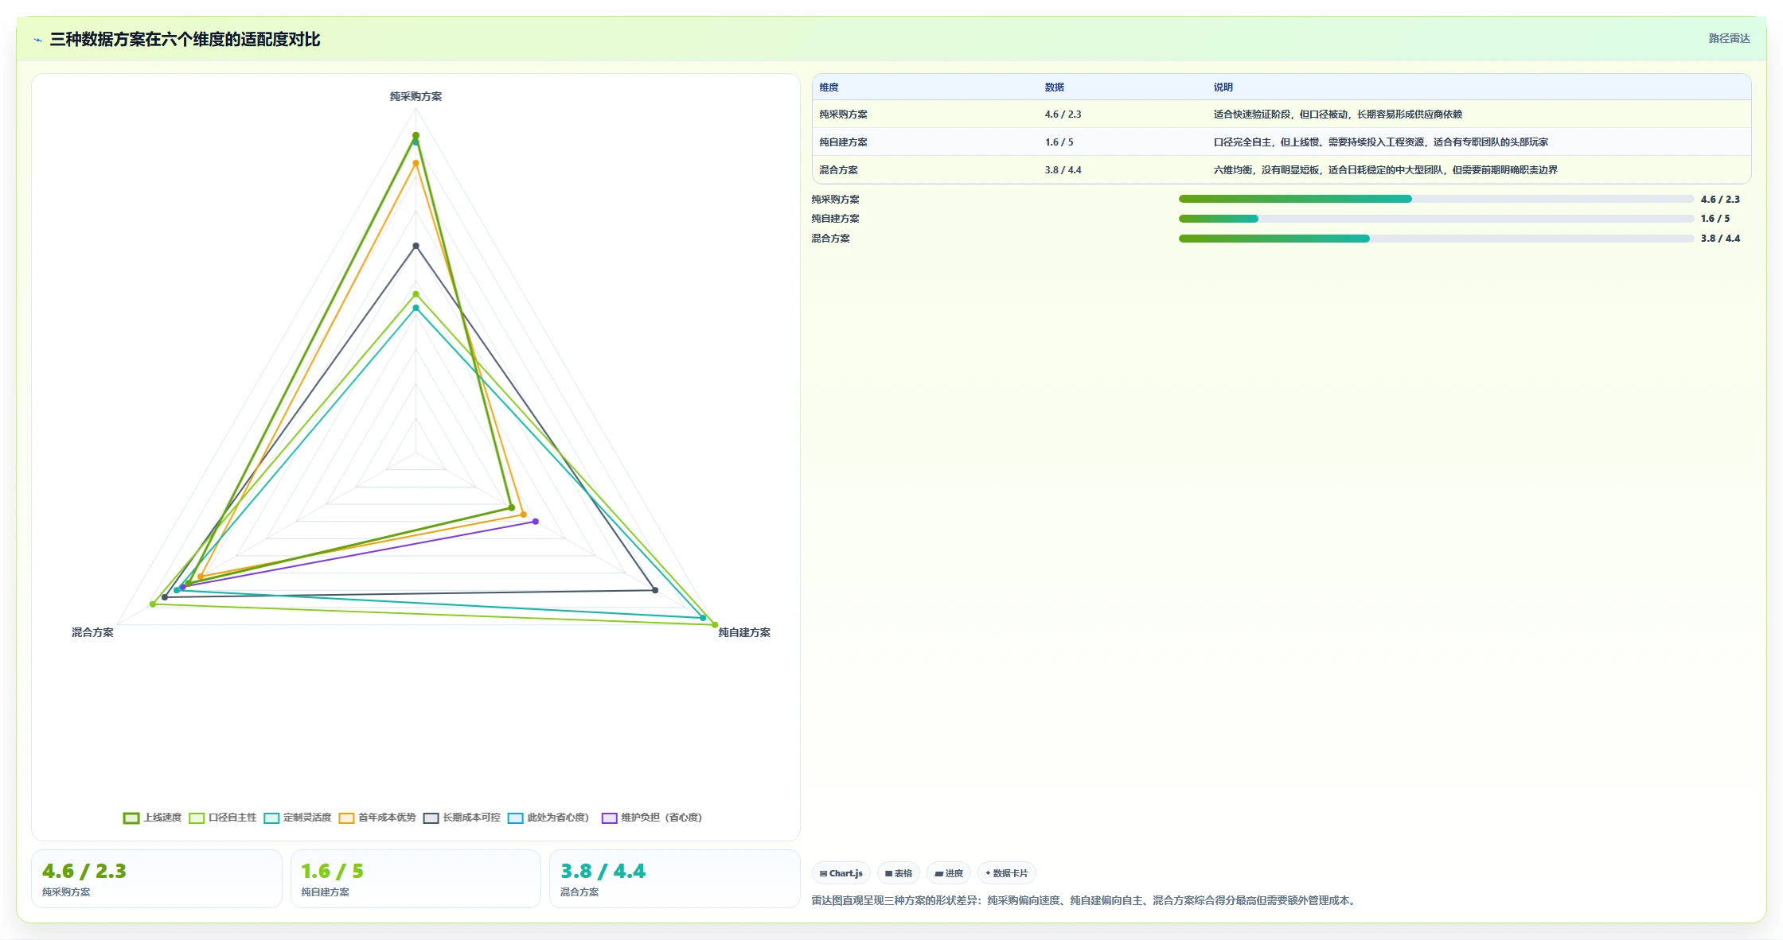The width and height of the screenshot is (1783, 940).
Task: Click the 纯采购方案 cell in the table
Action: click(x=843, y=115)
